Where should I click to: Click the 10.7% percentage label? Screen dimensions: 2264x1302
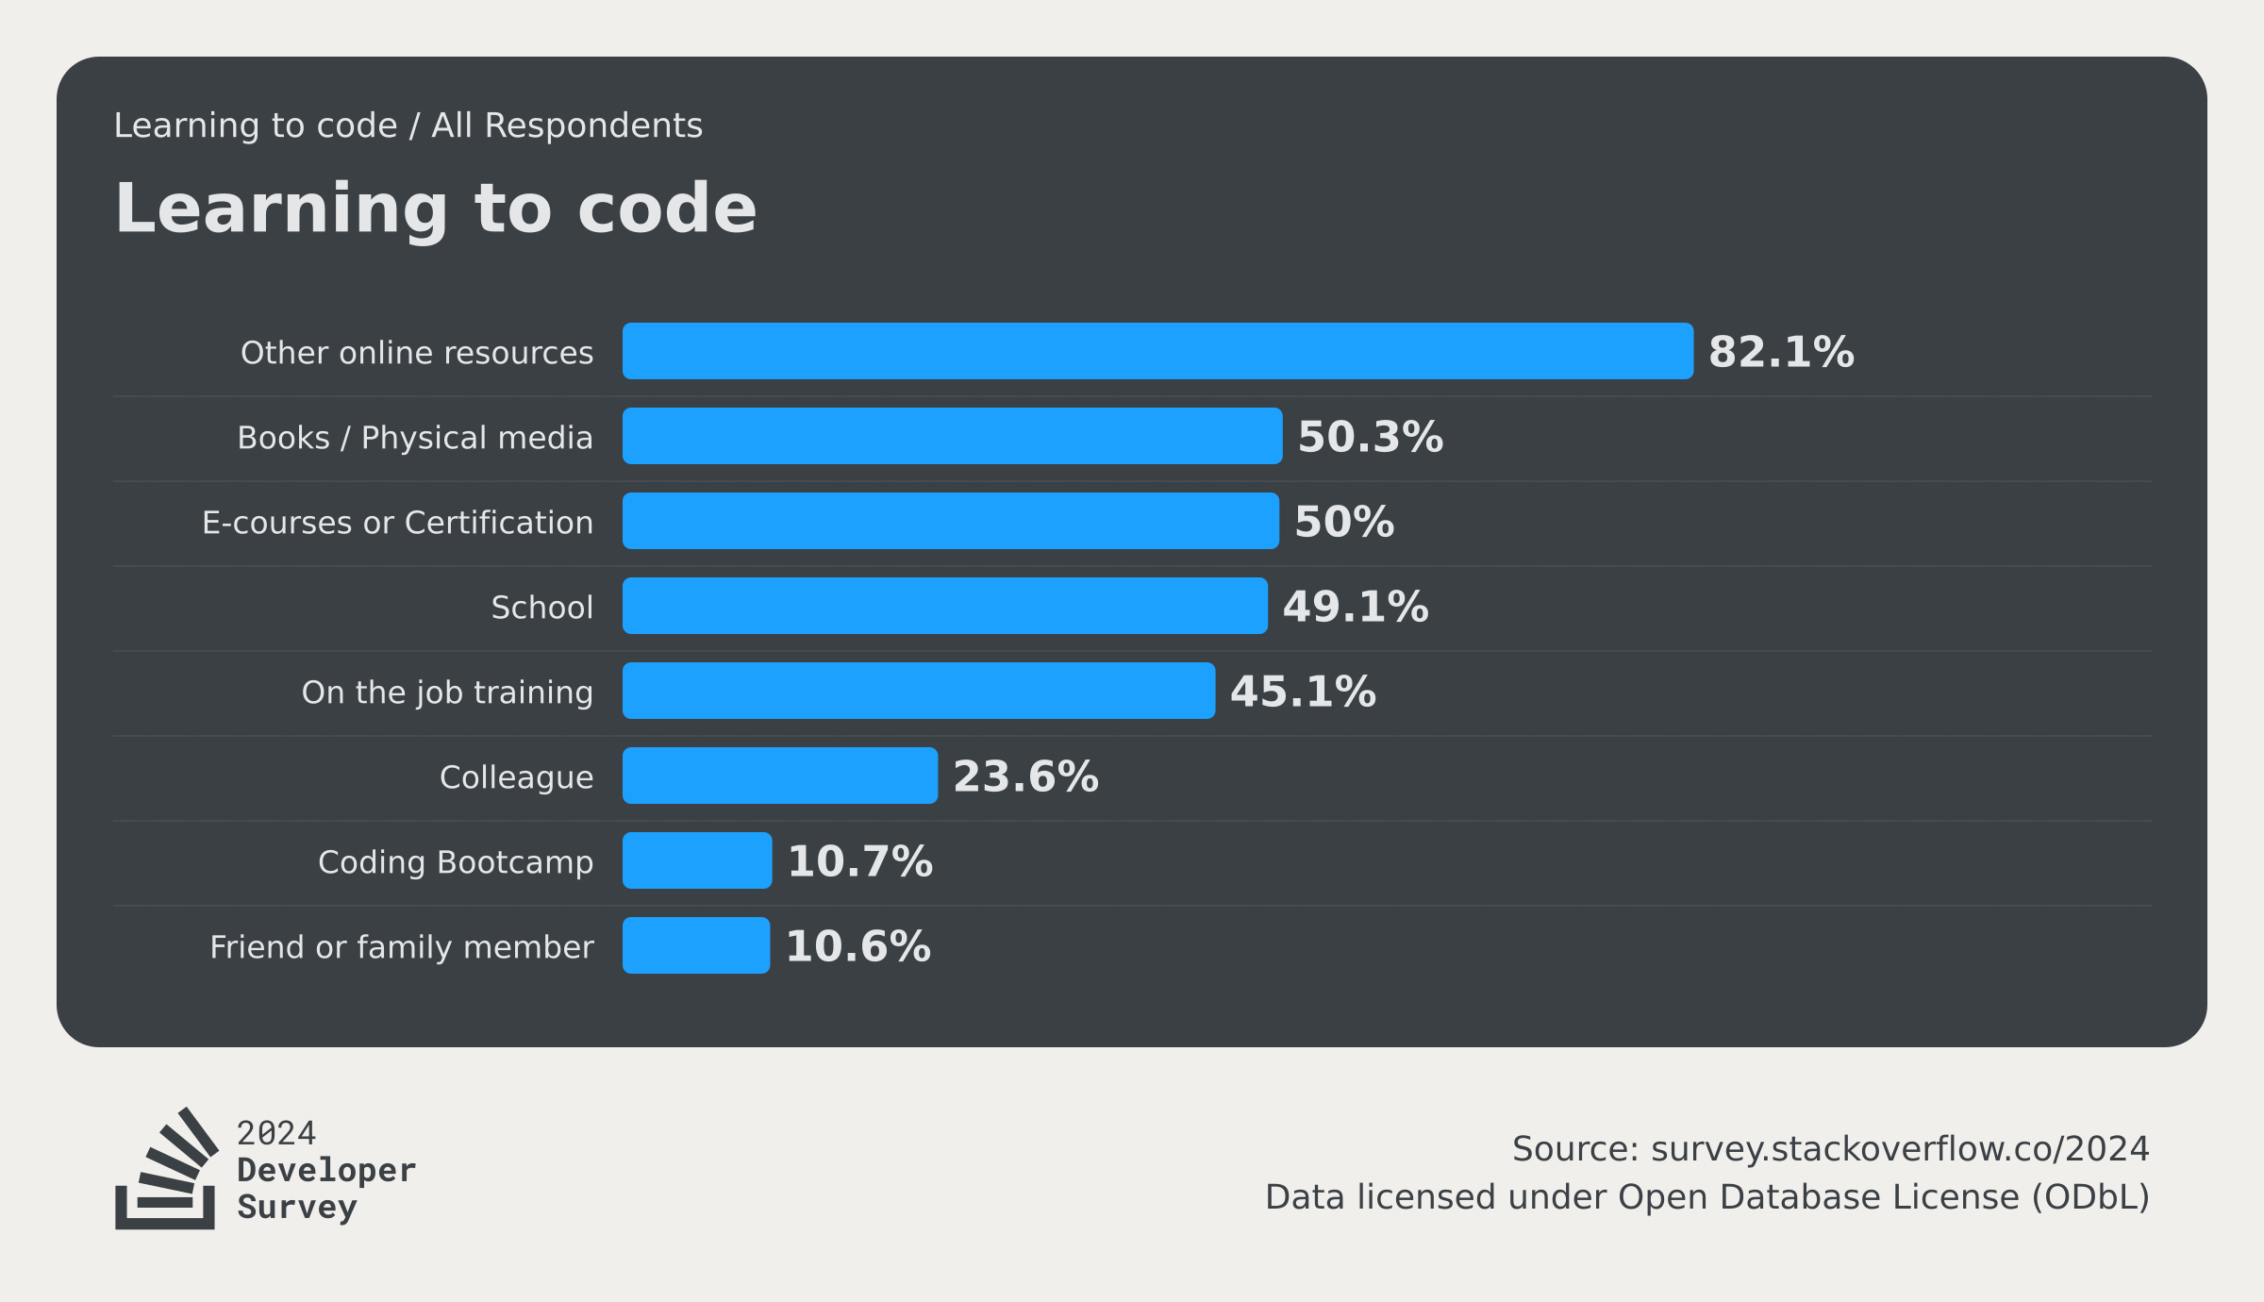pyautogui.click(x=860, y=861)
